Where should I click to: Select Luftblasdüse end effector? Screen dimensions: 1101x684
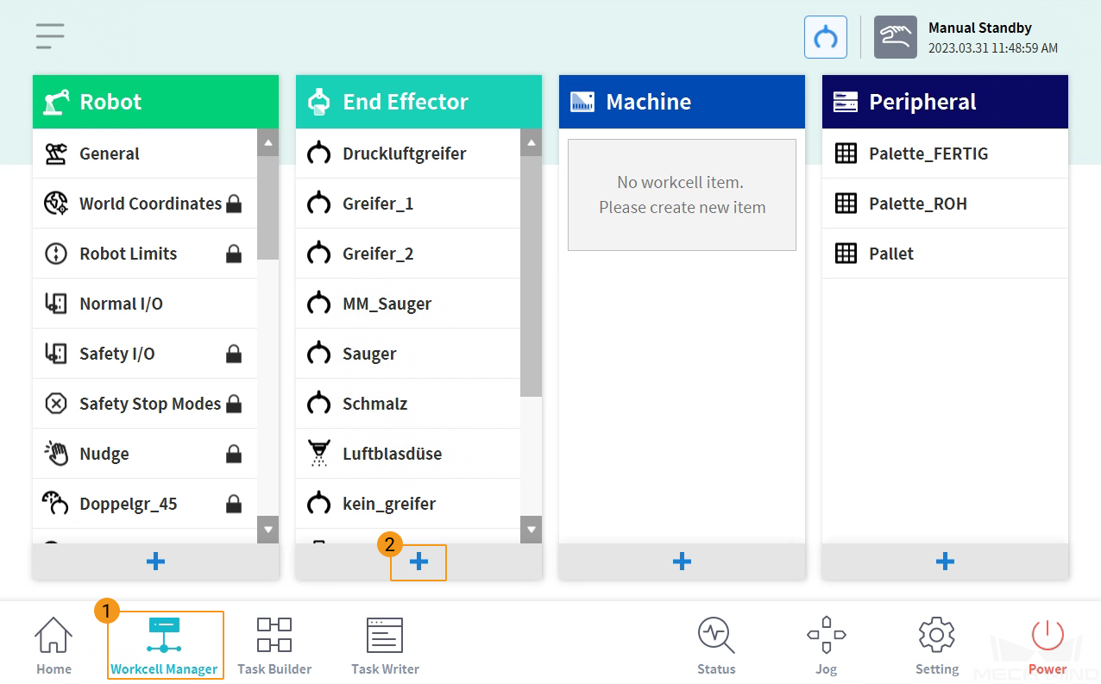pyautogui.click(x=408, y=454)
